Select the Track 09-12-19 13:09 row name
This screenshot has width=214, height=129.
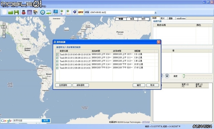(x=75, y=68)
